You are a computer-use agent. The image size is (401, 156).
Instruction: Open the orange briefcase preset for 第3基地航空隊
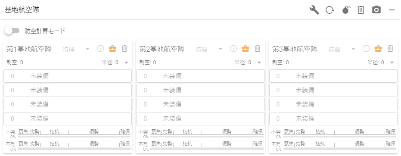(379, 48)
